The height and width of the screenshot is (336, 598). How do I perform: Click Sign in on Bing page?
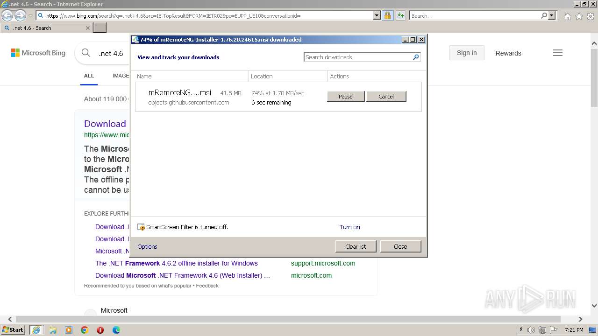click(467, 53)
